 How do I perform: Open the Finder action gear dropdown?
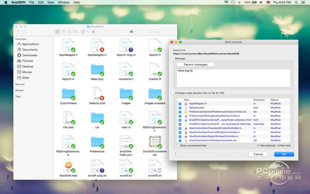point(95,31)
